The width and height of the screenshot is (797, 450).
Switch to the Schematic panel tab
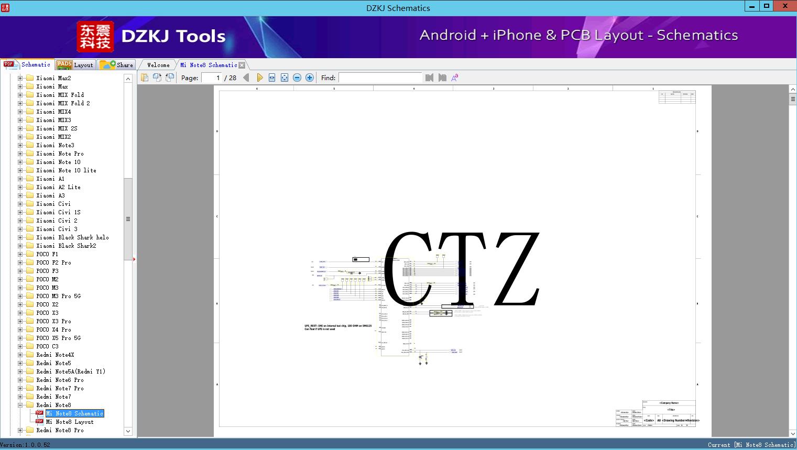coord(27,64)
